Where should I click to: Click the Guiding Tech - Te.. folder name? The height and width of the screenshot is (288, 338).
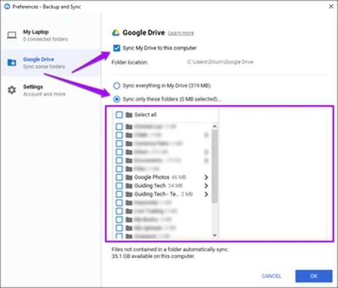point(156,194)
